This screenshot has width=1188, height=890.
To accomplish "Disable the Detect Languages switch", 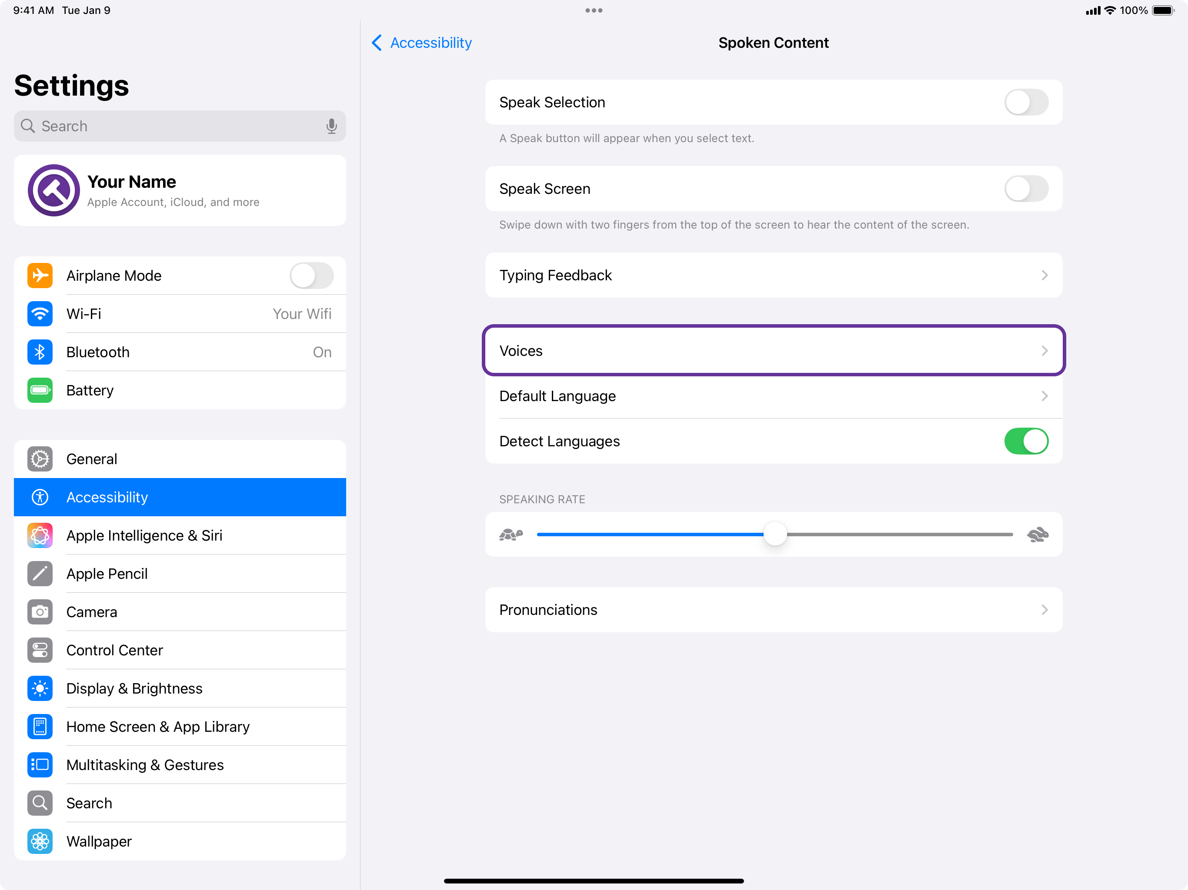I will tap(1026, 441).
